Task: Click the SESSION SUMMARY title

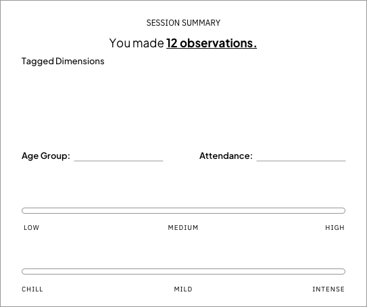Action: click(x=183, y=23)
